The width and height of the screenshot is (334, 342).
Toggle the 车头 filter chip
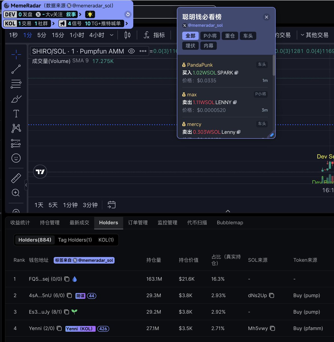click(x=248, y=36)
